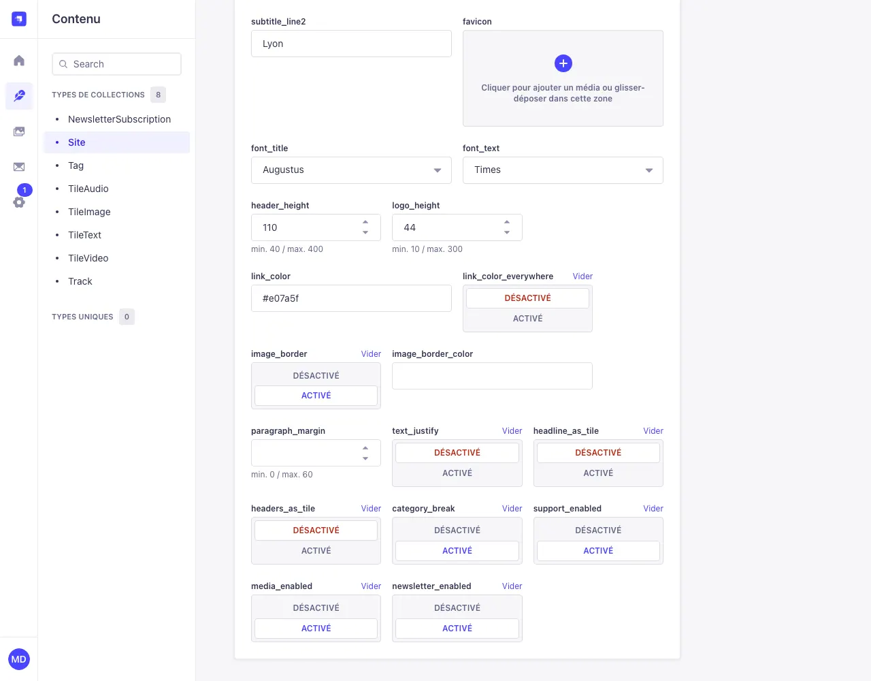The image size is (871, 681).
Task: Focus the empty image_border_color field
Action: pos(492,376)
